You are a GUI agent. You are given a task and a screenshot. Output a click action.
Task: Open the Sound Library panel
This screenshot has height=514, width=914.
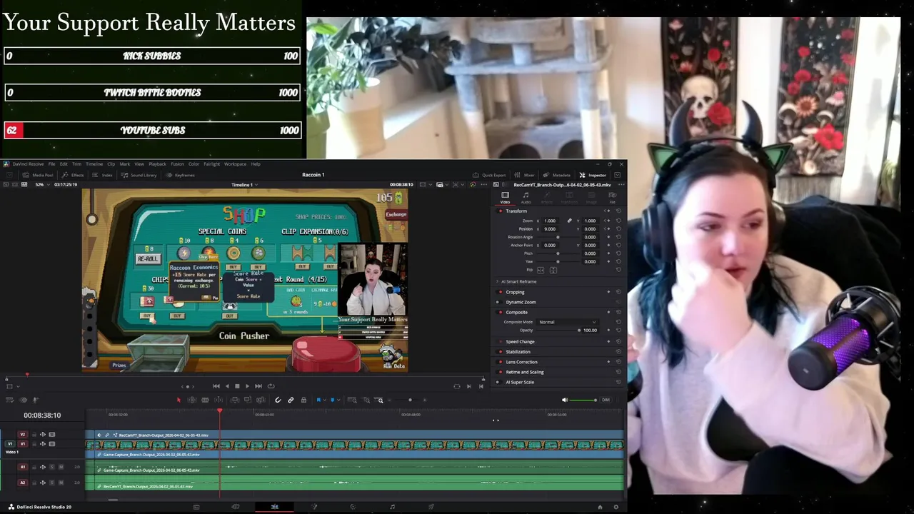coord(139,175)
